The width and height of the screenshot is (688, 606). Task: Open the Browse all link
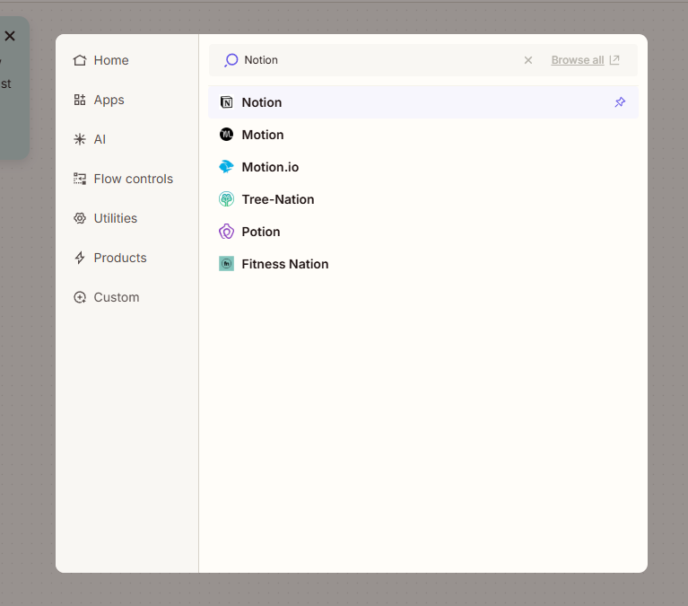[x=578, y=60]
